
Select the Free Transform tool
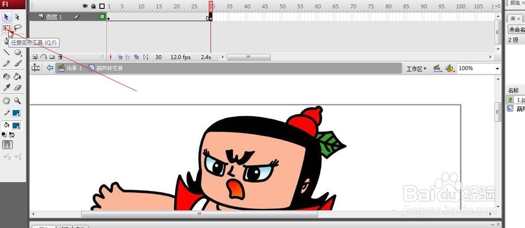pos(6,28)
